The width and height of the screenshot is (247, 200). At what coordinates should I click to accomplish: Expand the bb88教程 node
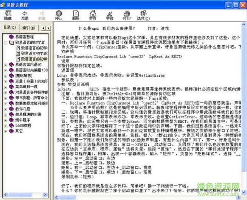point(6,126)
